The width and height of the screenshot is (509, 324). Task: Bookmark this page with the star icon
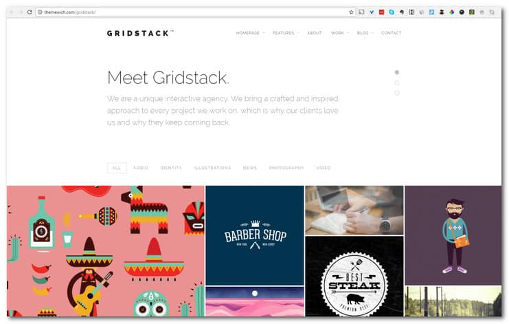coord(351,12)
